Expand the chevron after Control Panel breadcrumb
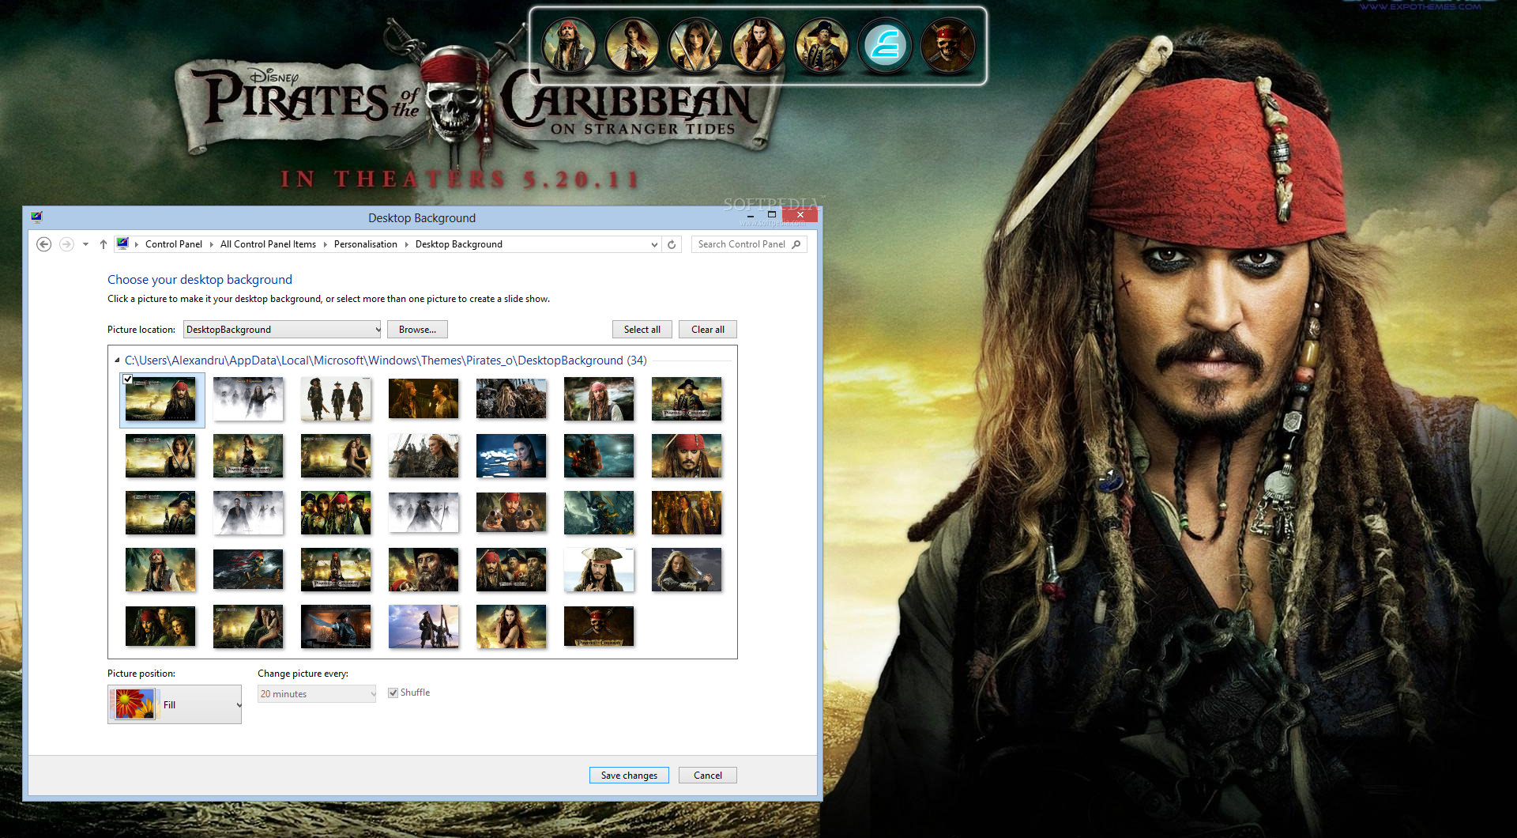The image size is (1517, 838). point(211,244)
